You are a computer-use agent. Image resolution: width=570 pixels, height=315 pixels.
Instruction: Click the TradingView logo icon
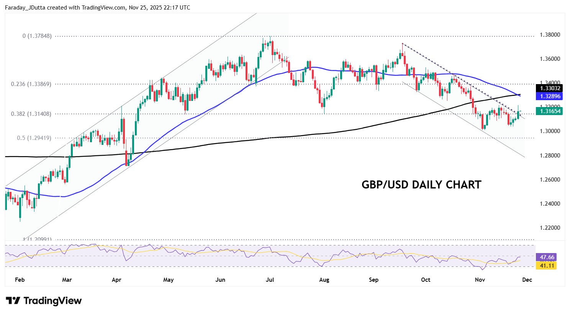13,301
